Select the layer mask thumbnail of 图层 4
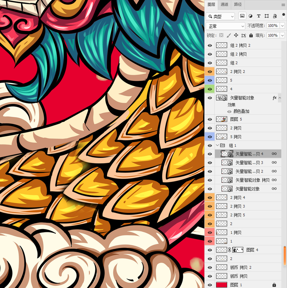This screenshot has width=287, height=288. click(238, 250)
